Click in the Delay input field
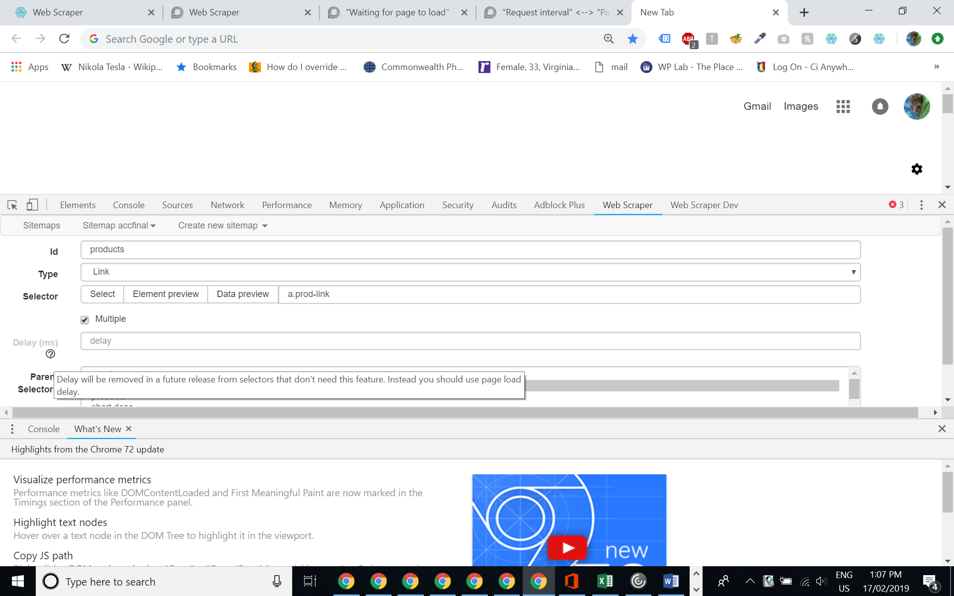The image size is (954, 596). [x=470, y=341]
